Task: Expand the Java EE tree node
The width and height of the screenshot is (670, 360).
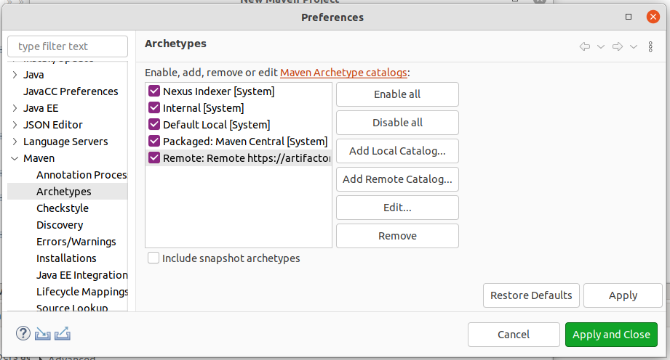Action: 15,108
